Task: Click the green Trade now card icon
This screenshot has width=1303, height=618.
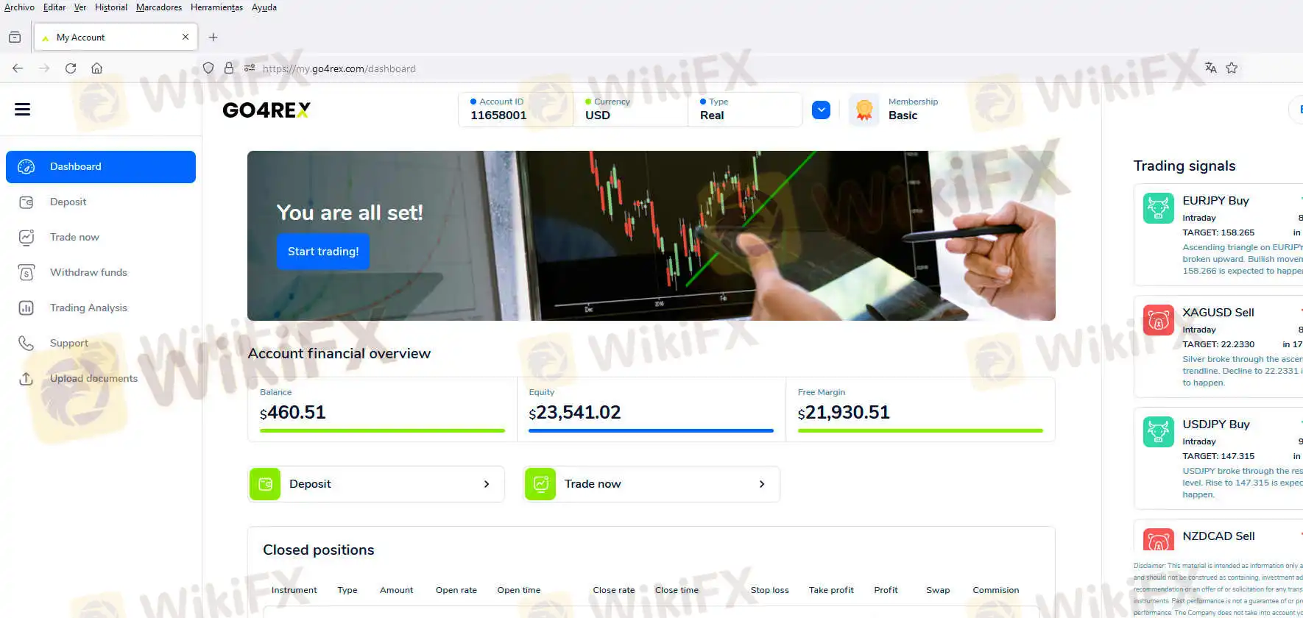Action: (540, 484)
